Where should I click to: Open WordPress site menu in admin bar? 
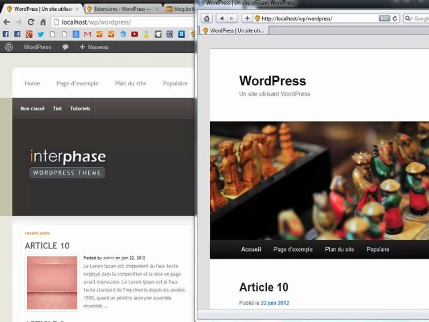37,47
